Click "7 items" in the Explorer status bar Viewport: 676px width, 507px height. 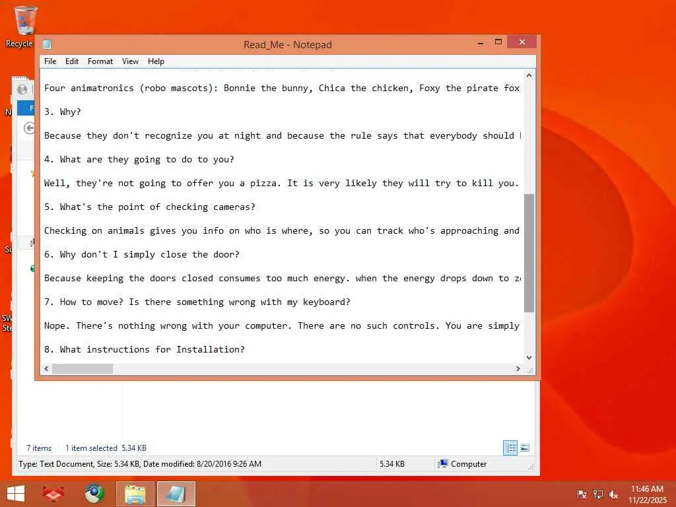(x=39, y=448)
